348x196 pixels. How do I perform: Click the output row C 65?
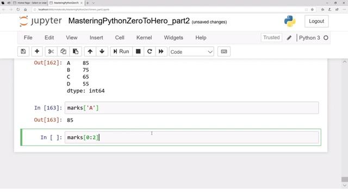[x=78, y=77]
